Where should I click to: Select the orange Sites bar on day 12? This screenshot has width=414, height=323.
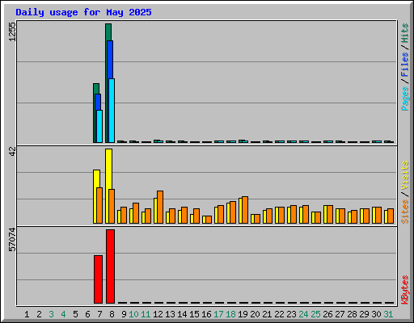(x=160, y=207)
